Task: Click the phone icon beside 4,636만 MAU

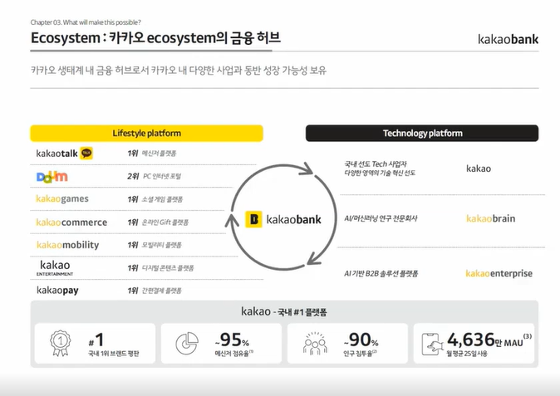Action: click(432, 343)
